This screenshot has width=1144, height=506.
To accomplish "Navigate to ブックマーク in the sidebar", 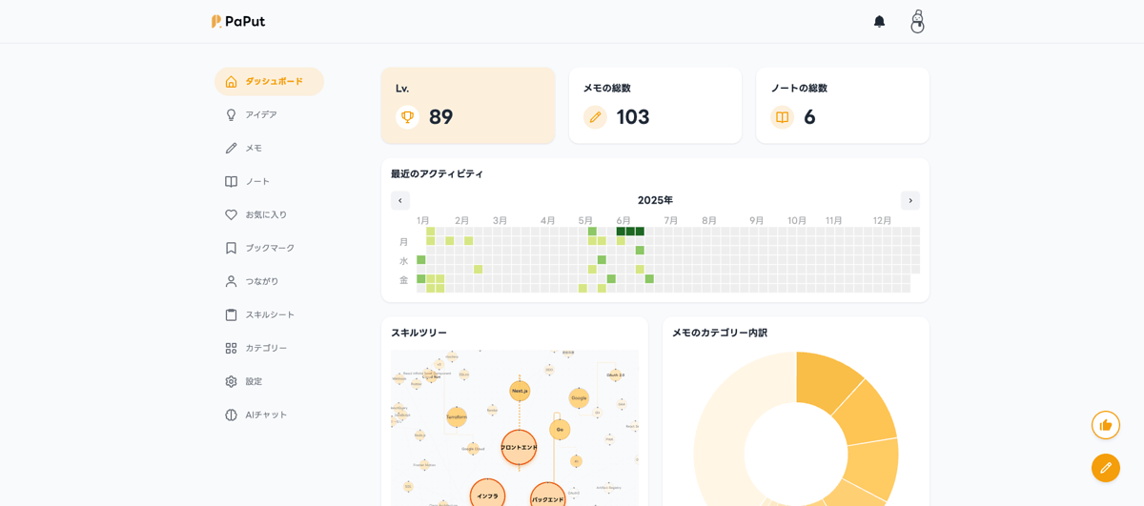I will [x=269, y=248].
